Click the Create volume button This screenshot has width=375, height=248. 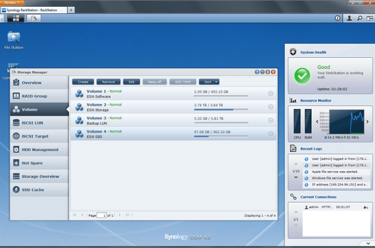coord(83,82)
